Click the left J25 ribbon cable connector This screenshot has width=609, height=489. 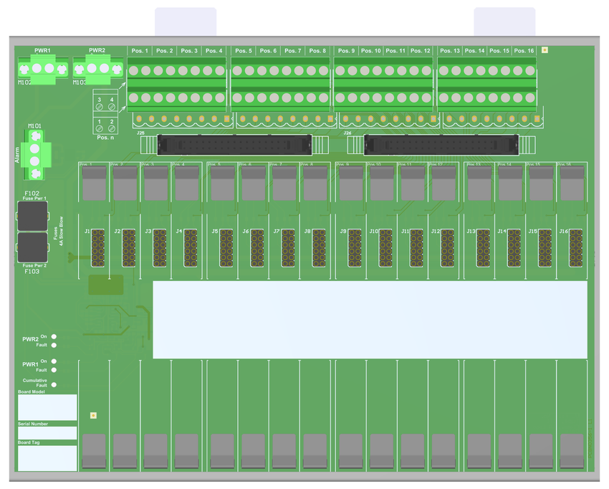[234, 145]
